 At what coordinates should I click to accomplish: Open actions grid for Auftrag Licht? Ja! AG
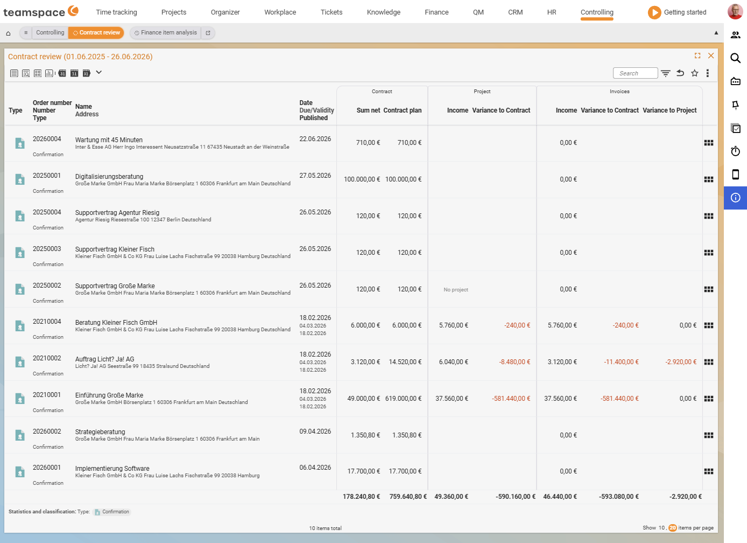pyautogui.click(x=709, y=362)
